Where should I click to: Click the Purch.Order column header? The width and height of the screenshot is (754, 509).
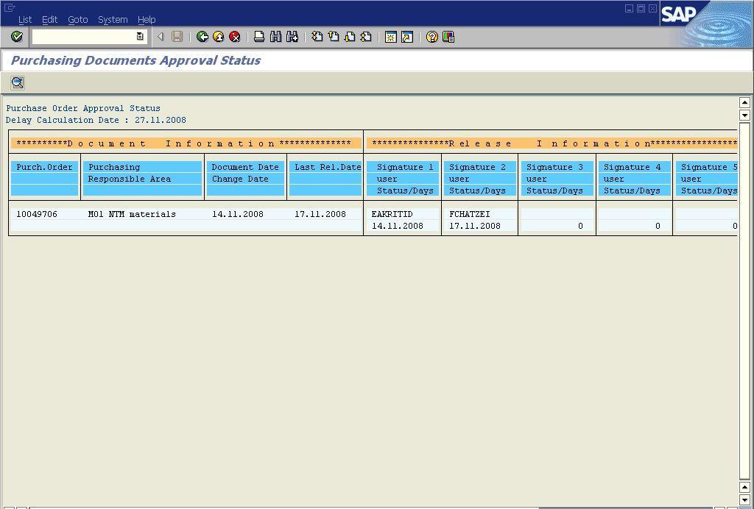click(44, 167)
